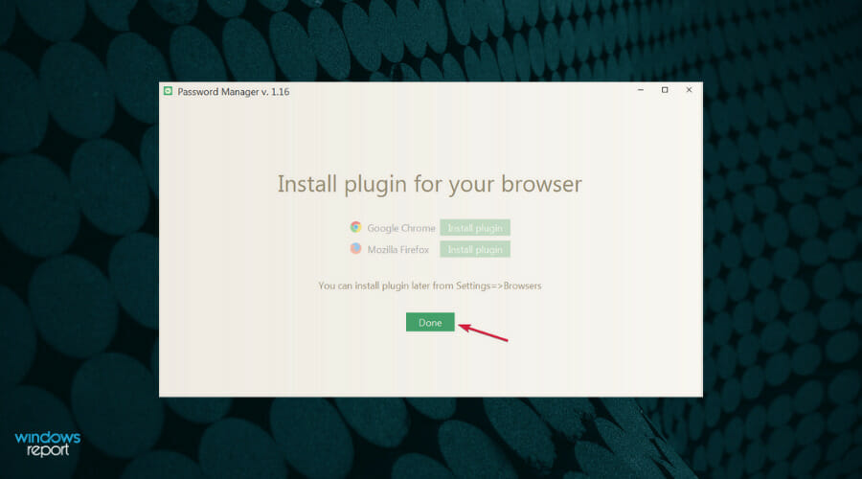
Task: Maximize the Password Manager window
Action: 665,90
